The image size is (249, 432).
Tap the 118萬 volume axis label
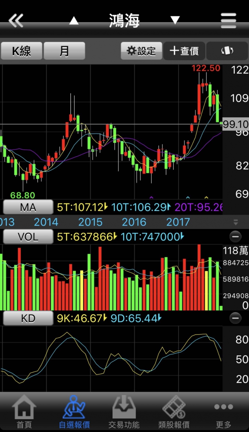pos(236,251)
